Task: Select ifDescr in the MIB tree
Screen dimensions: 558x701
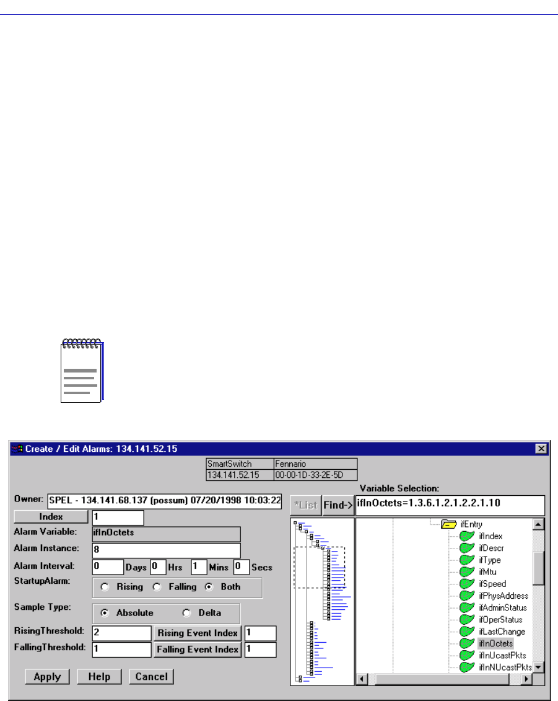Action: 491,548
